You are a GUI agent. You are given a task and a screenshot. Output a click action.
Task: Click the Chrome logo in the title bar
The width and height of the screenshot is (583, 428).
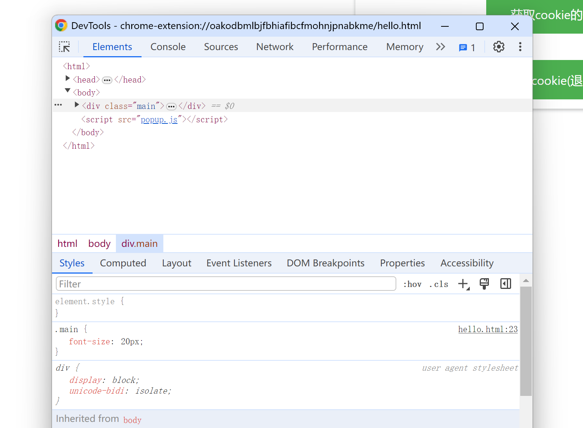[x=61, y=26]
